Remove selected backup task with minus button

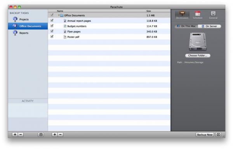21,135
